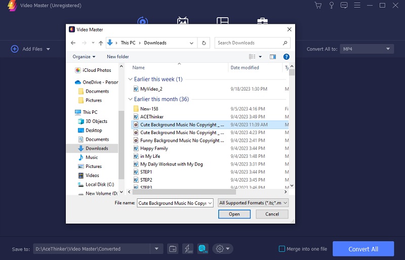
Task: Click the forward navigation arrow
Action: click(x=84, y=43)
